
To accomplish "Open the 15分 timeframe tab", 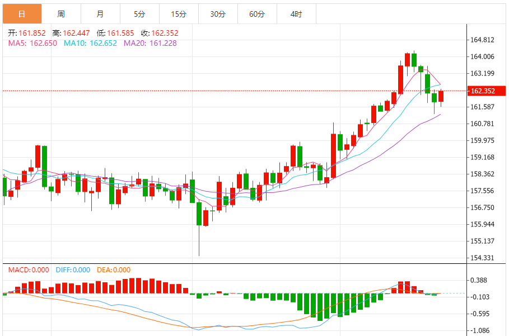I will pos(179,14).
